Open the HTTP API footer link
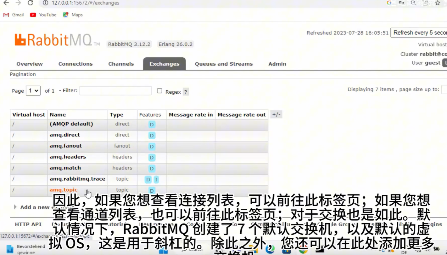This screenshot has width=447, height=255. 28,224
